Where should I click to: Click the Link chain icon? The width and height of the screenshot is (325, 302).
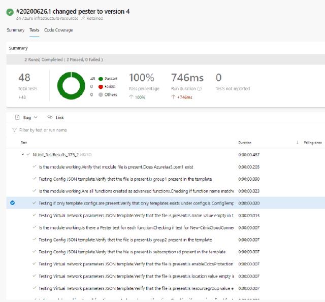click(50, 117)
